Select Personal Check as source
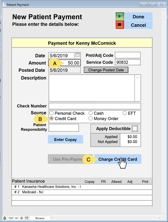The width and height of the screenshot is (168, 222). pos(52,113)
